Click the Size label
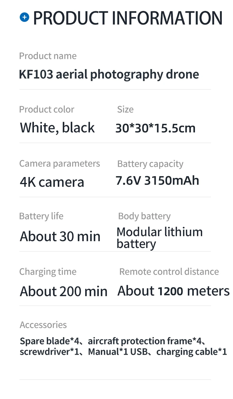Screen dimensions: 233x399 [125, 109]
